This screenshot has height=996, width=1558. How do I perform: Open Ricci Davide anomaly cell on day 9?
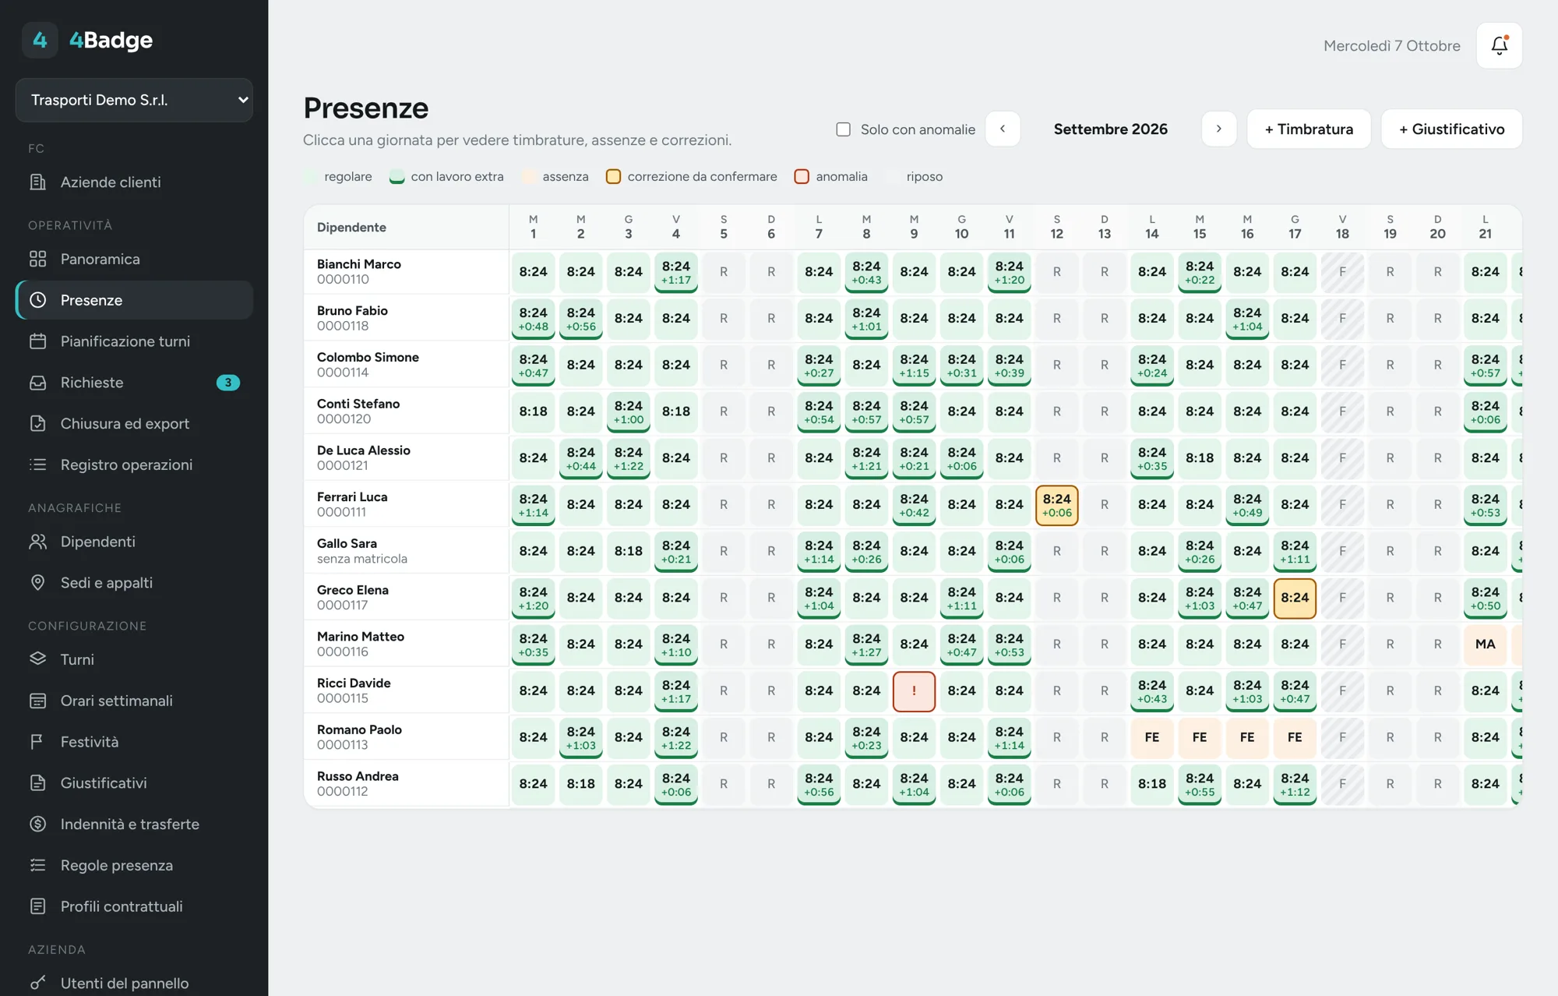pos(914,690)
